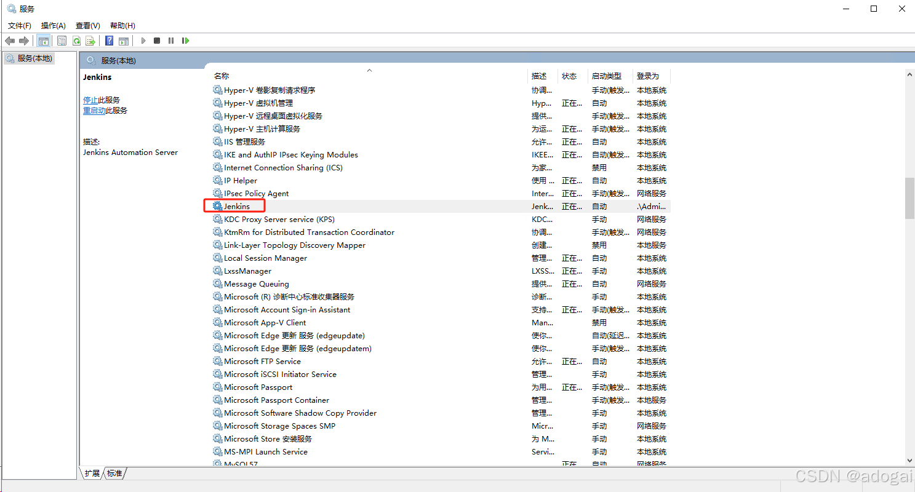
Task: Select Microsoft Passport Container service
Action: click(x=441, y=400)
